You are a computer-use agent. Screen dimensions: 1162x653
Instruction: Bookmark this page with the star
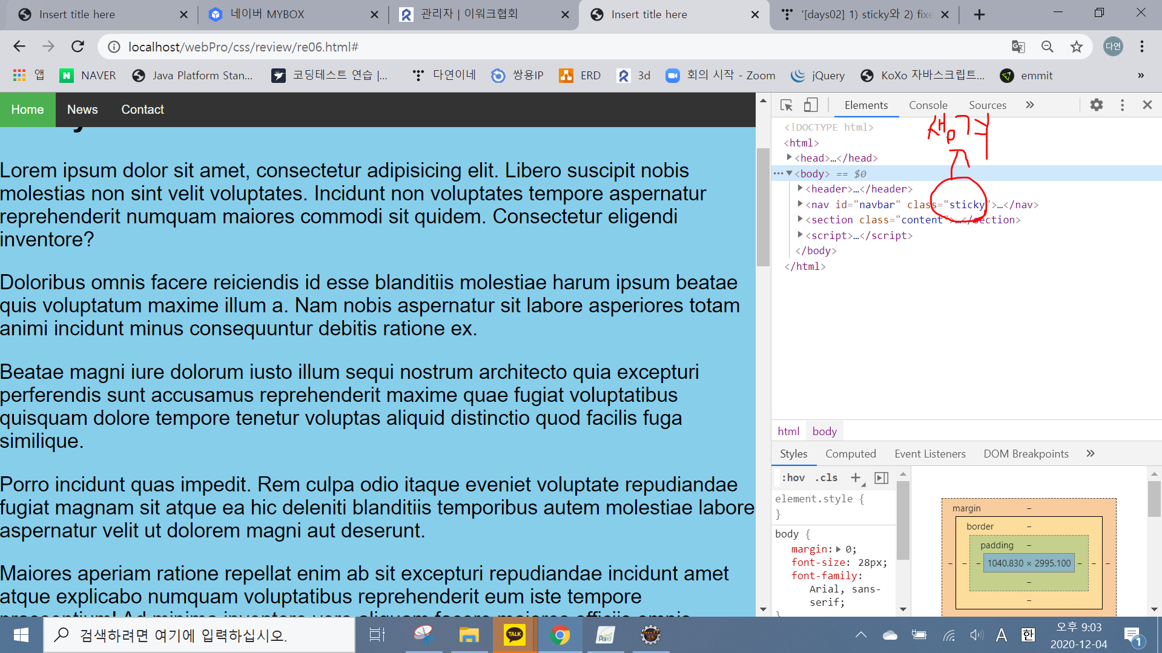[x=1076, y=47]
